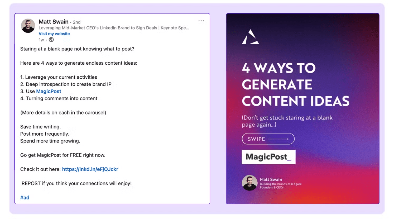Click the '4 WAYS TO GENERATE CONTENT IDEAS' title

[296, 84]
